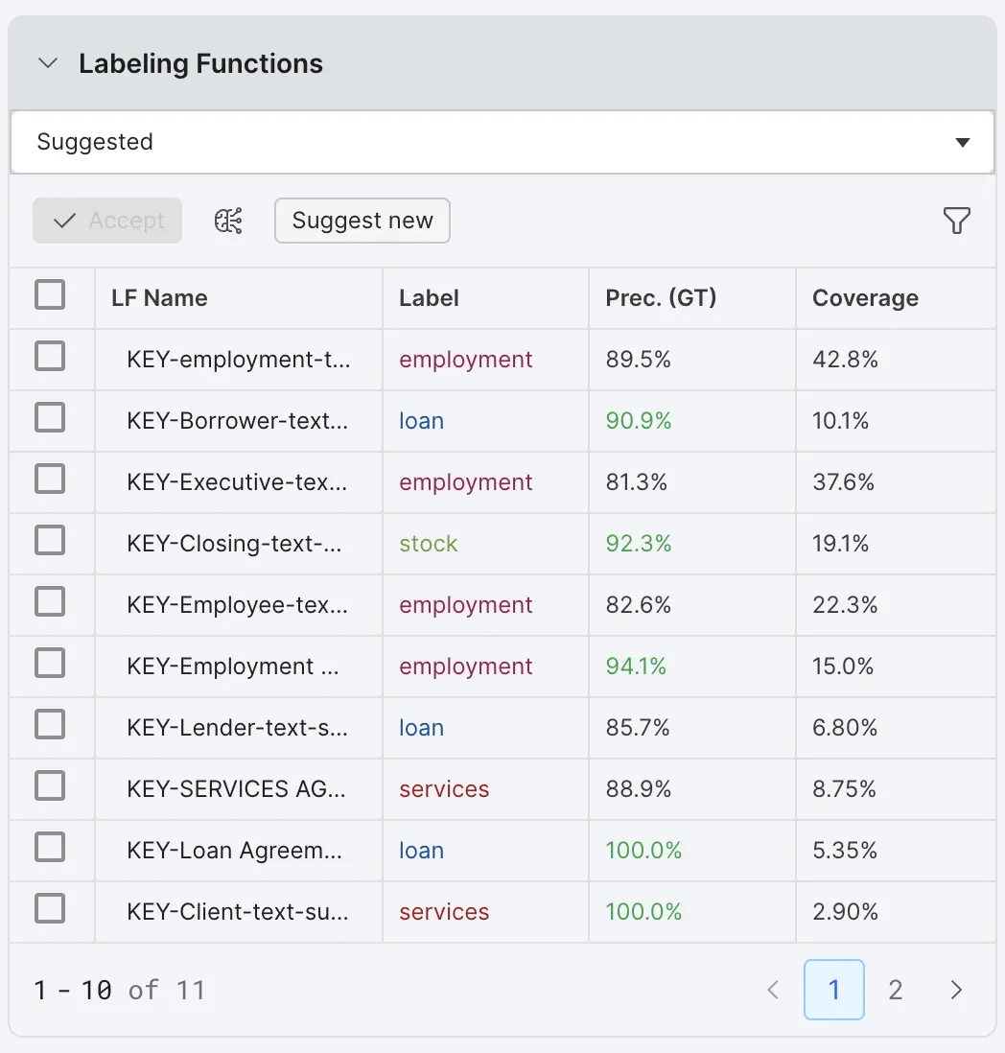The height and width of the screenshot is (1053, 1005).
Task: Sort by Coverage column header
Action: [x=865, y=298]
